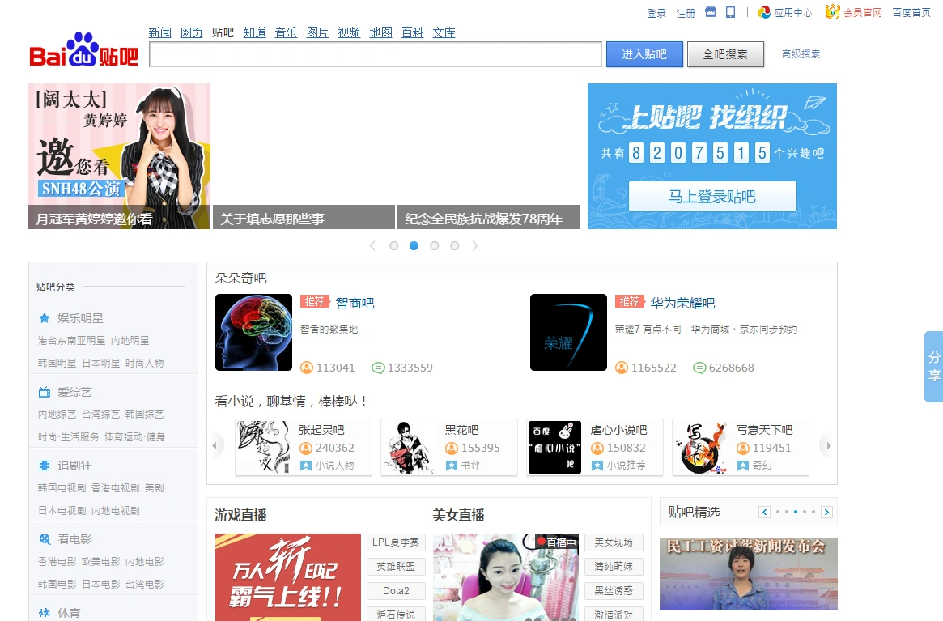
Task: Click the star icon beside 娱乐明星
Action: (44, 317)
